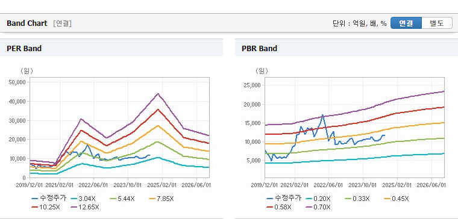Screen dimensions: 458x219
Task: Click the 2023/10/01 date under PER chart
Action: click(128, 185)
